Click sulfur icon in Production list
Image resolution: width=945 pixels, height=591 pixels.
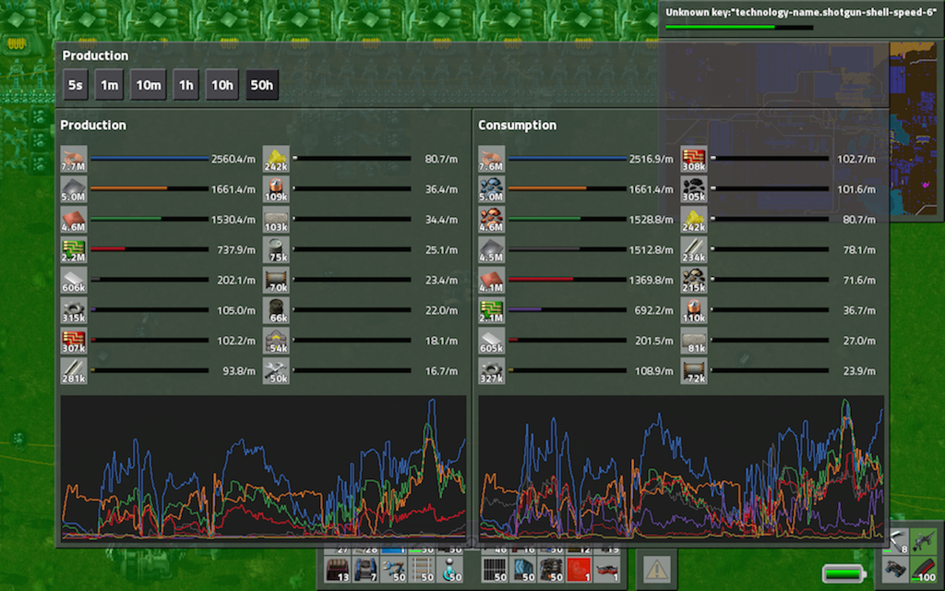pyautogui.click(x=276, y=159)
